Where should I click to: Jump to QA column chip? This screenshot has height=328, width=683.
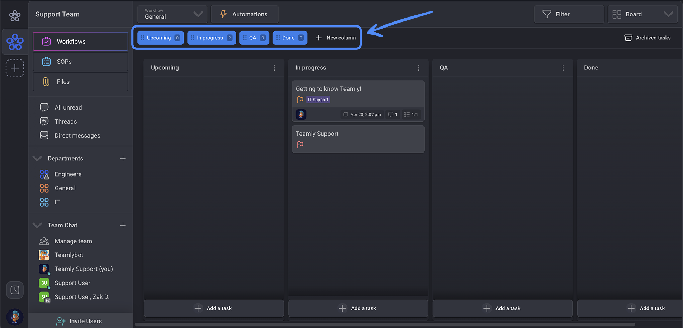254,38
